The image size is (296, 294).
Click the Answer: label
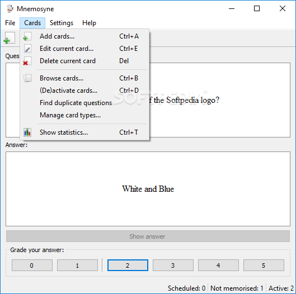[16, 145]
